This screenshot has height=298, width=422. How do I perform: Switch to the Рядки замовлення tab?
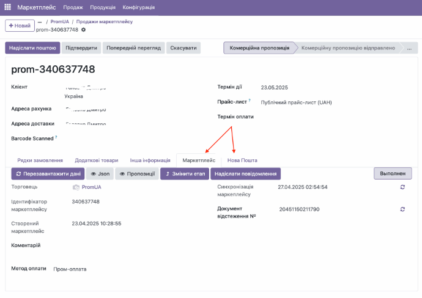point(40,161)
